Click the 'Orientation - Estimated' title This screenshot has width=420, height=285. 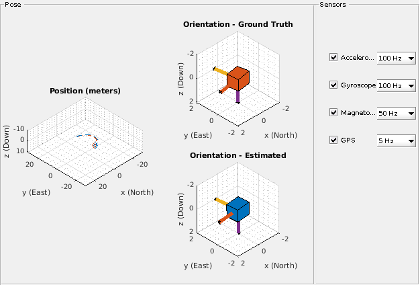(x=238, y=155)
